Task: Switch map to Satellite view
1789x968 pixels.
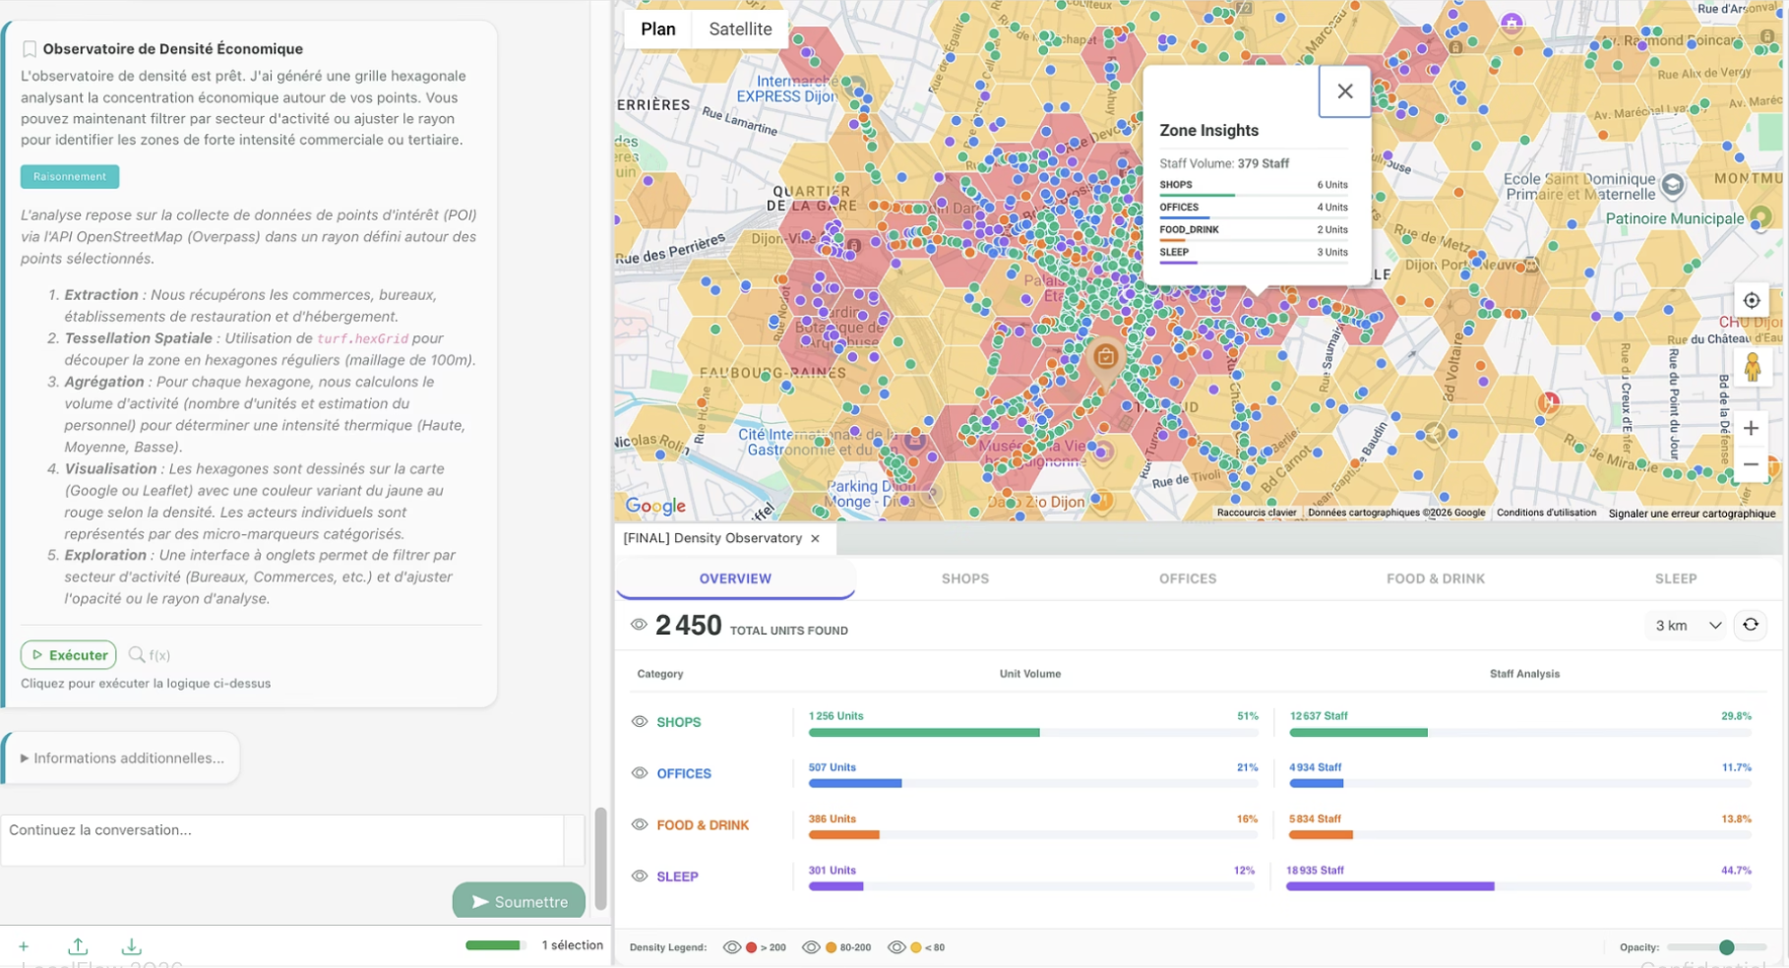Action: click(x=740, y=29)
